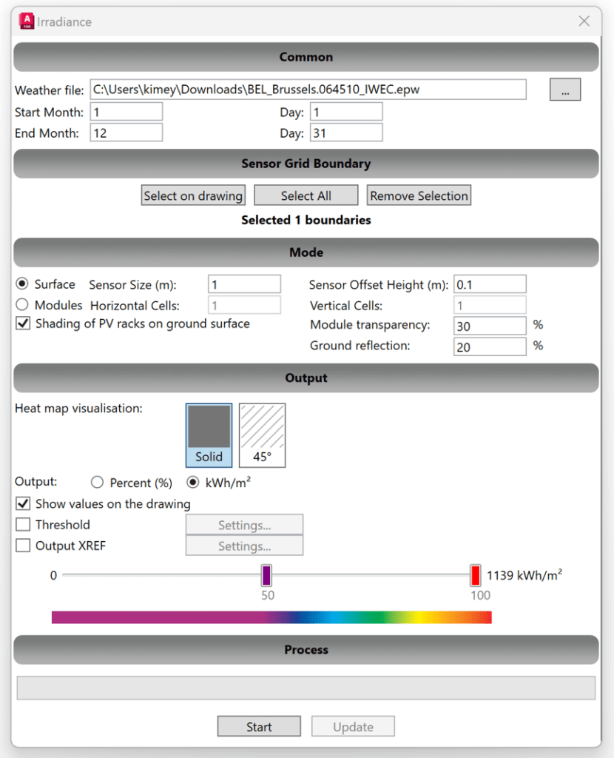
Task: Click the Ground reflection field
Action: [490, 346]
